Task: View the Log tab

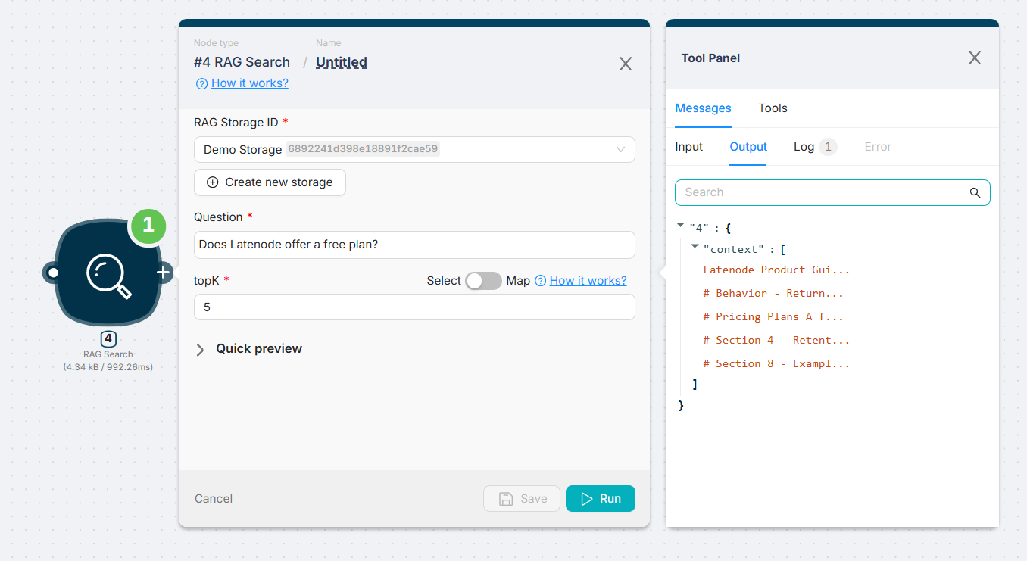Action: pos(804,147)
